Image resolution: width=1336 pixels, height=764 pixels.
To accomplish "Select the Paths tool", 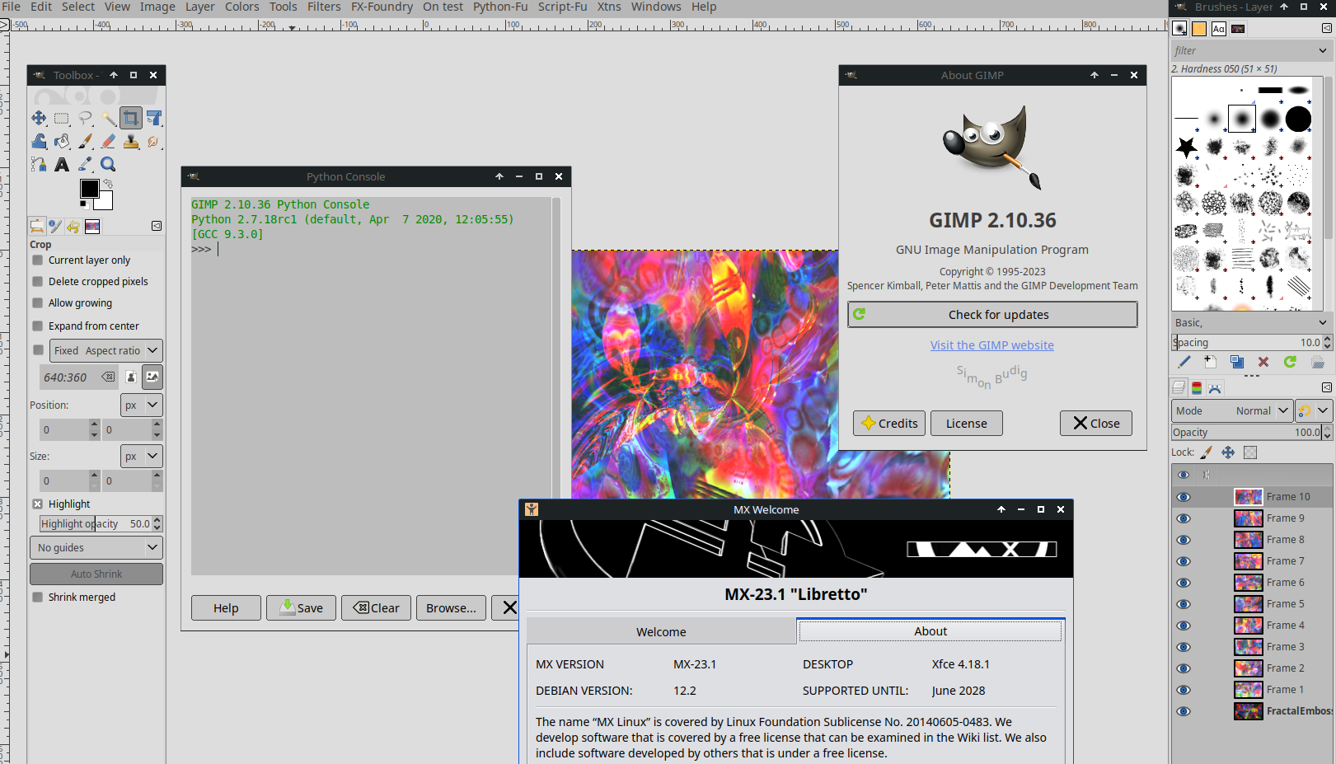I will coord(39,164).
